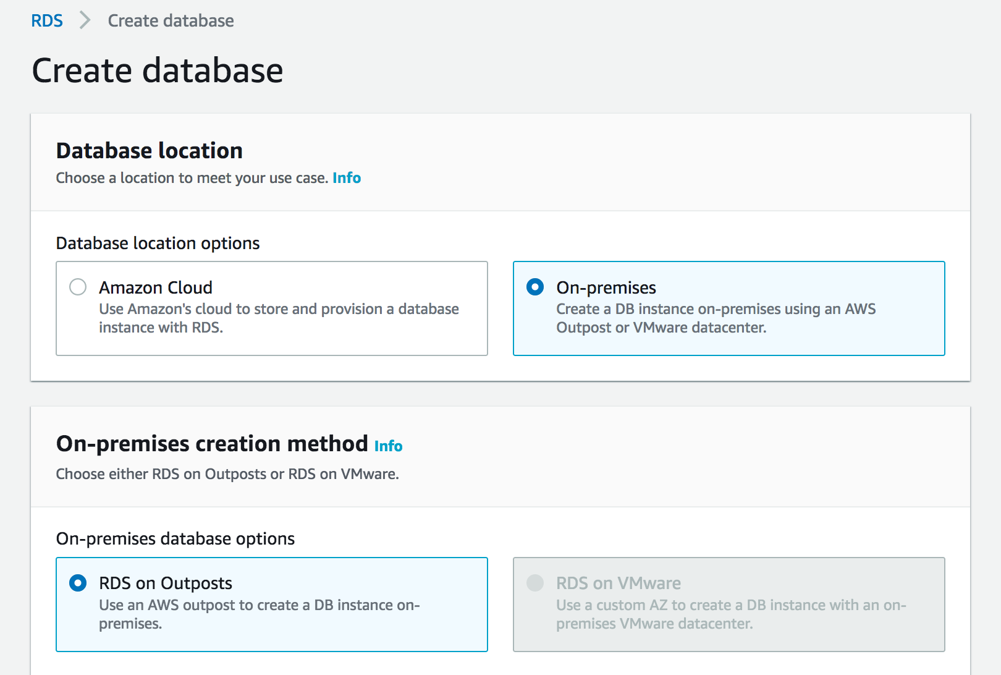Viewport: 1001px width, 675px height.
Task: Click the breadcrumb chevron separator after RDS
Action: [85, 21]
